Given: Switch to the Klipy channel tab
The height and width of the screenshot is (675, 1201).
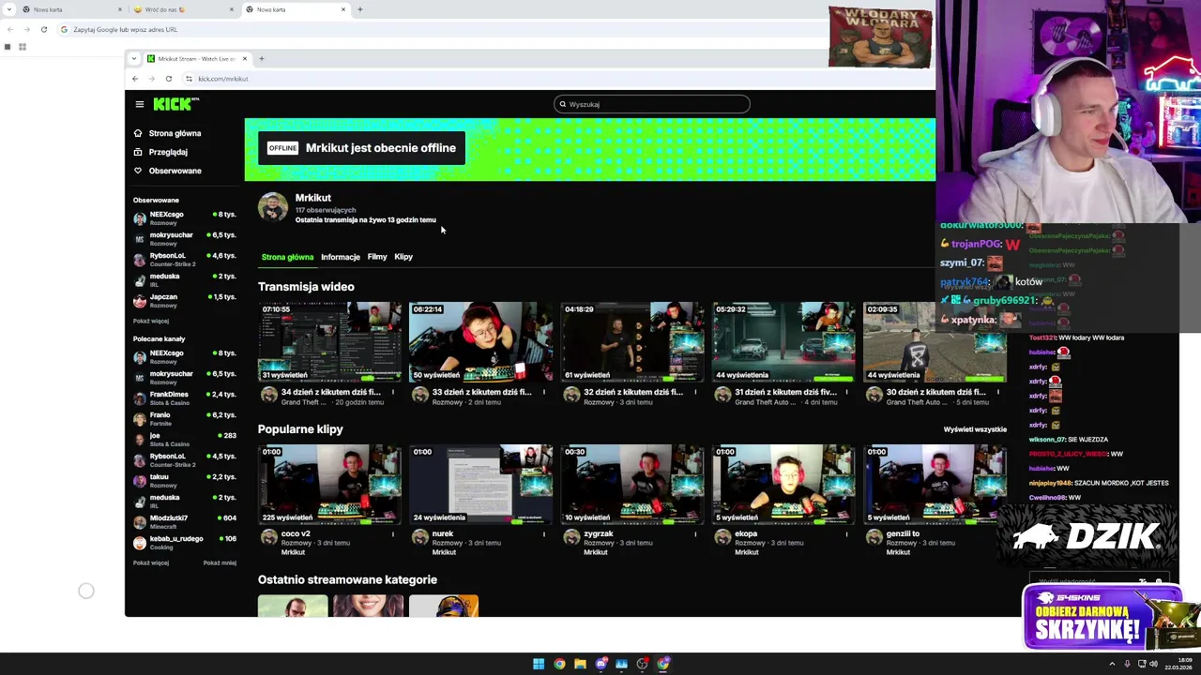Looking at the screenshot, I should 403,257.
